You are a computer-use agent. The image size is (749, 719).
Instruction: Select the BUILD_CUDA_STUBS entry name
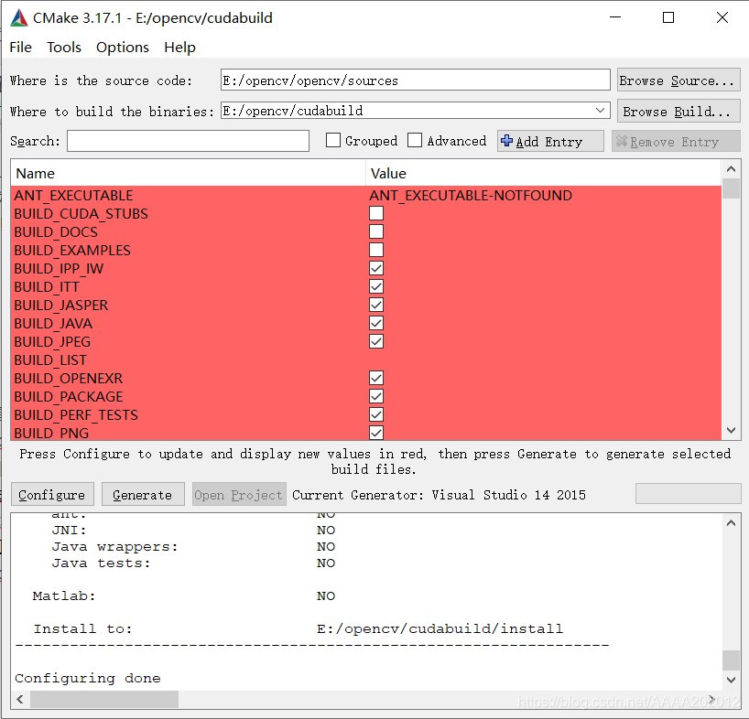(81, 213)
